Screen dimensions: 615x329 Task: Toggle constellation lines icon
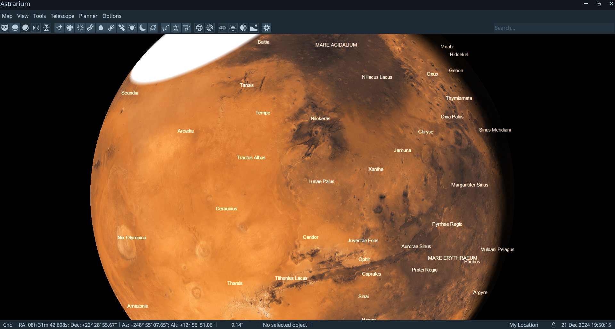tap(165, 28)
